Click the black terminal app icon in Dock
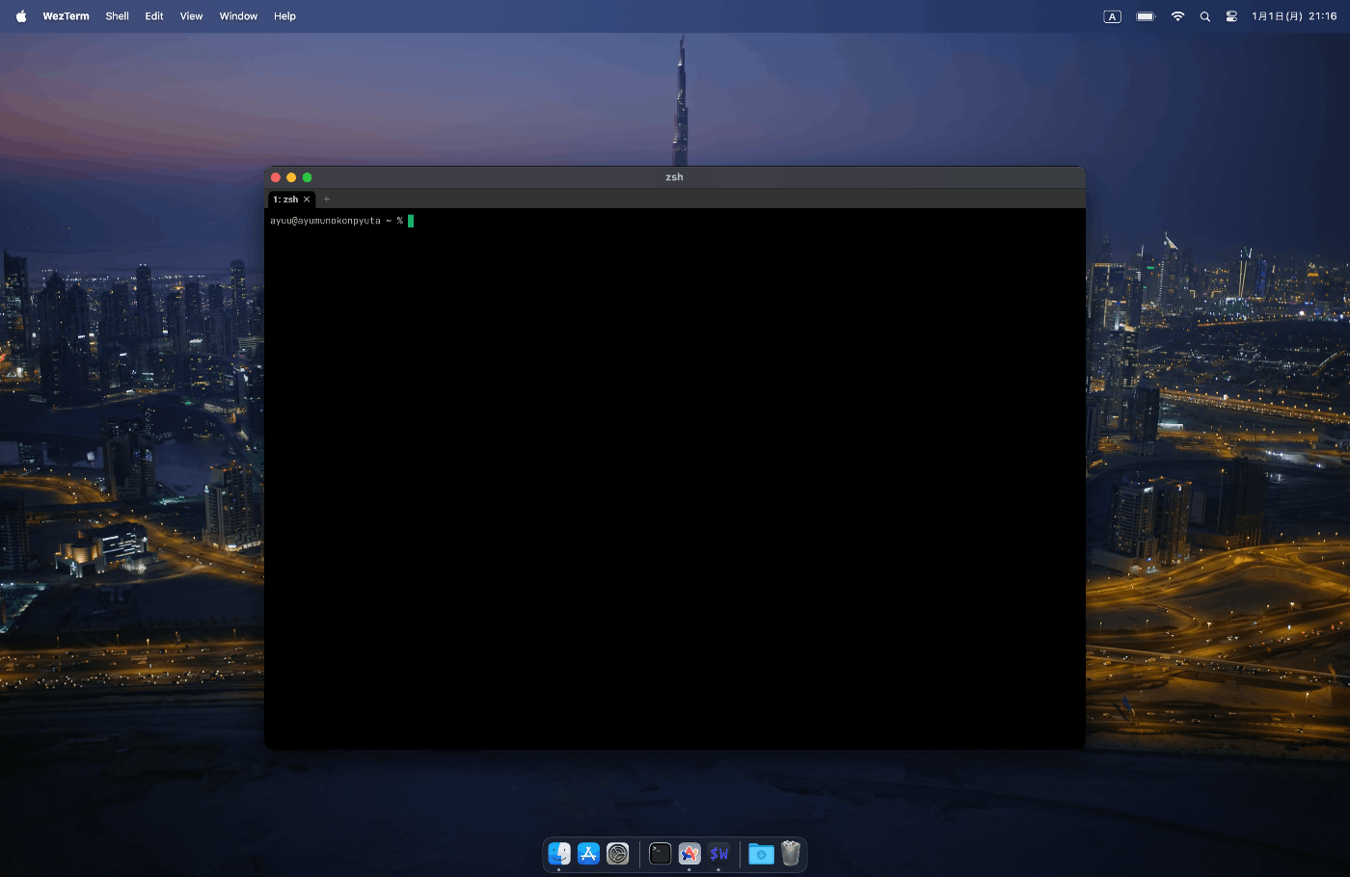The width and height of the screenshot is (1350, 877). [660, 854]
